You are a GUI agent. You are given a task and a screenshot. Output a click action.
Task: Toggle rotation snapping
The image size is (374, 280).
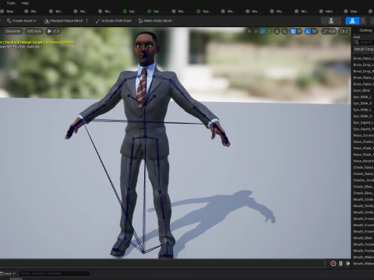308,31
